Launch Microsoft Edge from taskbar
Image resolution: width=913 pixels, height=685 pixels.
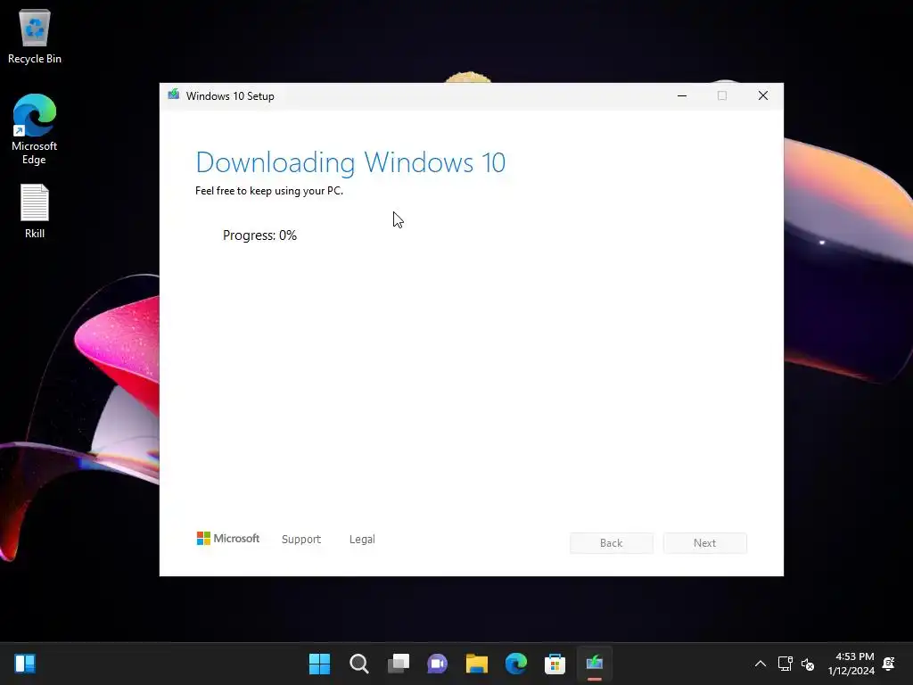516,664
